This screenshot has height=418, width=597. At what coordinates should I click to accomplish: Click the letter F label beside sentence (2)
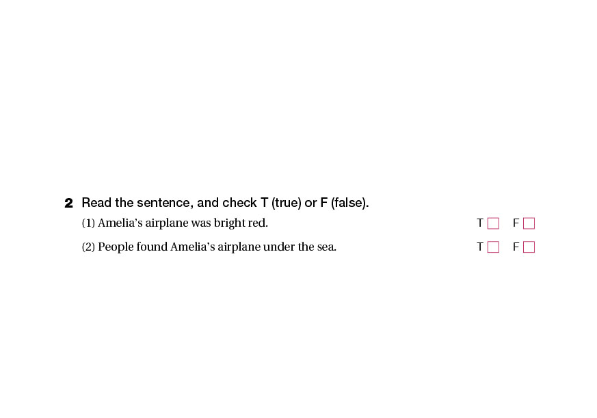(516, 247)
